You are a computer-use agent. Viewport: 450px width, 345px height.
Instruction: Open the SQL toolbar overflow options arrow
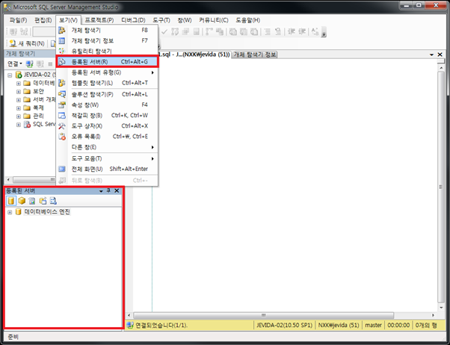324,32
